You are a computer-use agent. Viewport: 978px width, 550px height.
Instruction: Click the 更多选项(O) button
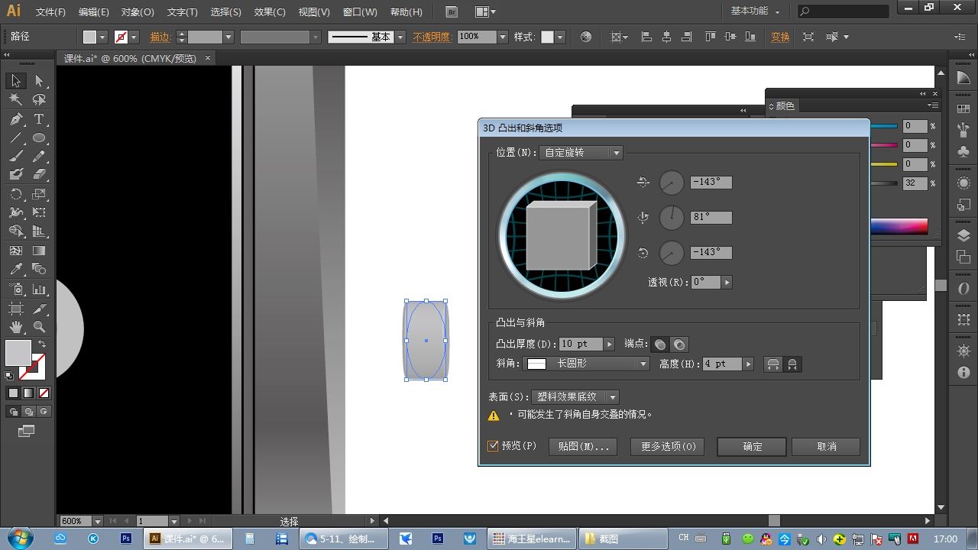668,446
